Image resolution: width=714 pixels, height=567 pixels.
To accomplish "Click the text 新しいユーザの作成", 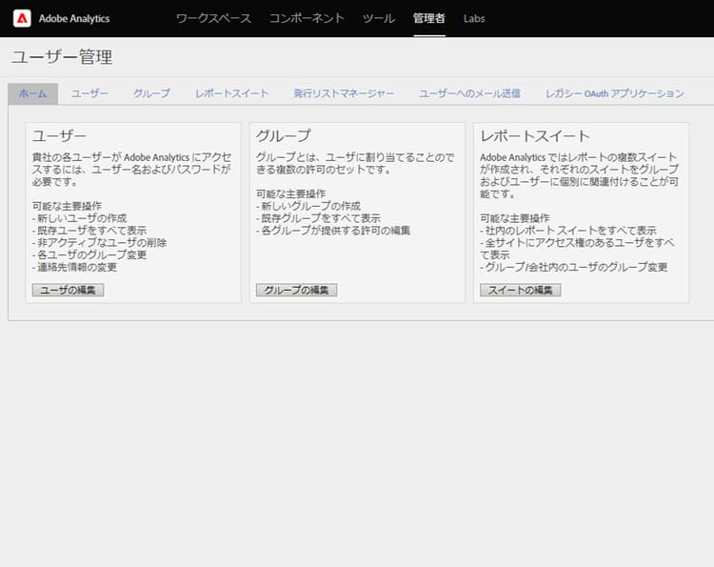I will [x=82, y=218].
